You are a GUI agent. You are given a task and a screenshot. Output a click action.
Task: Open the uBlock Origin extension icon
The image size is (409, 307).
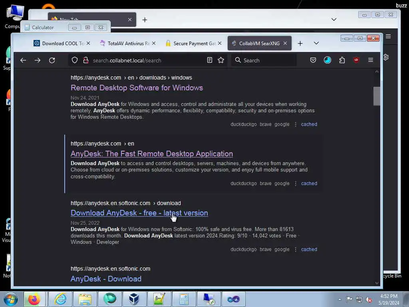356,60
